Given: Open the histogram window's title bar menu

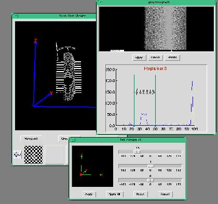Looking at the screenshot, I should pos(100,2).
